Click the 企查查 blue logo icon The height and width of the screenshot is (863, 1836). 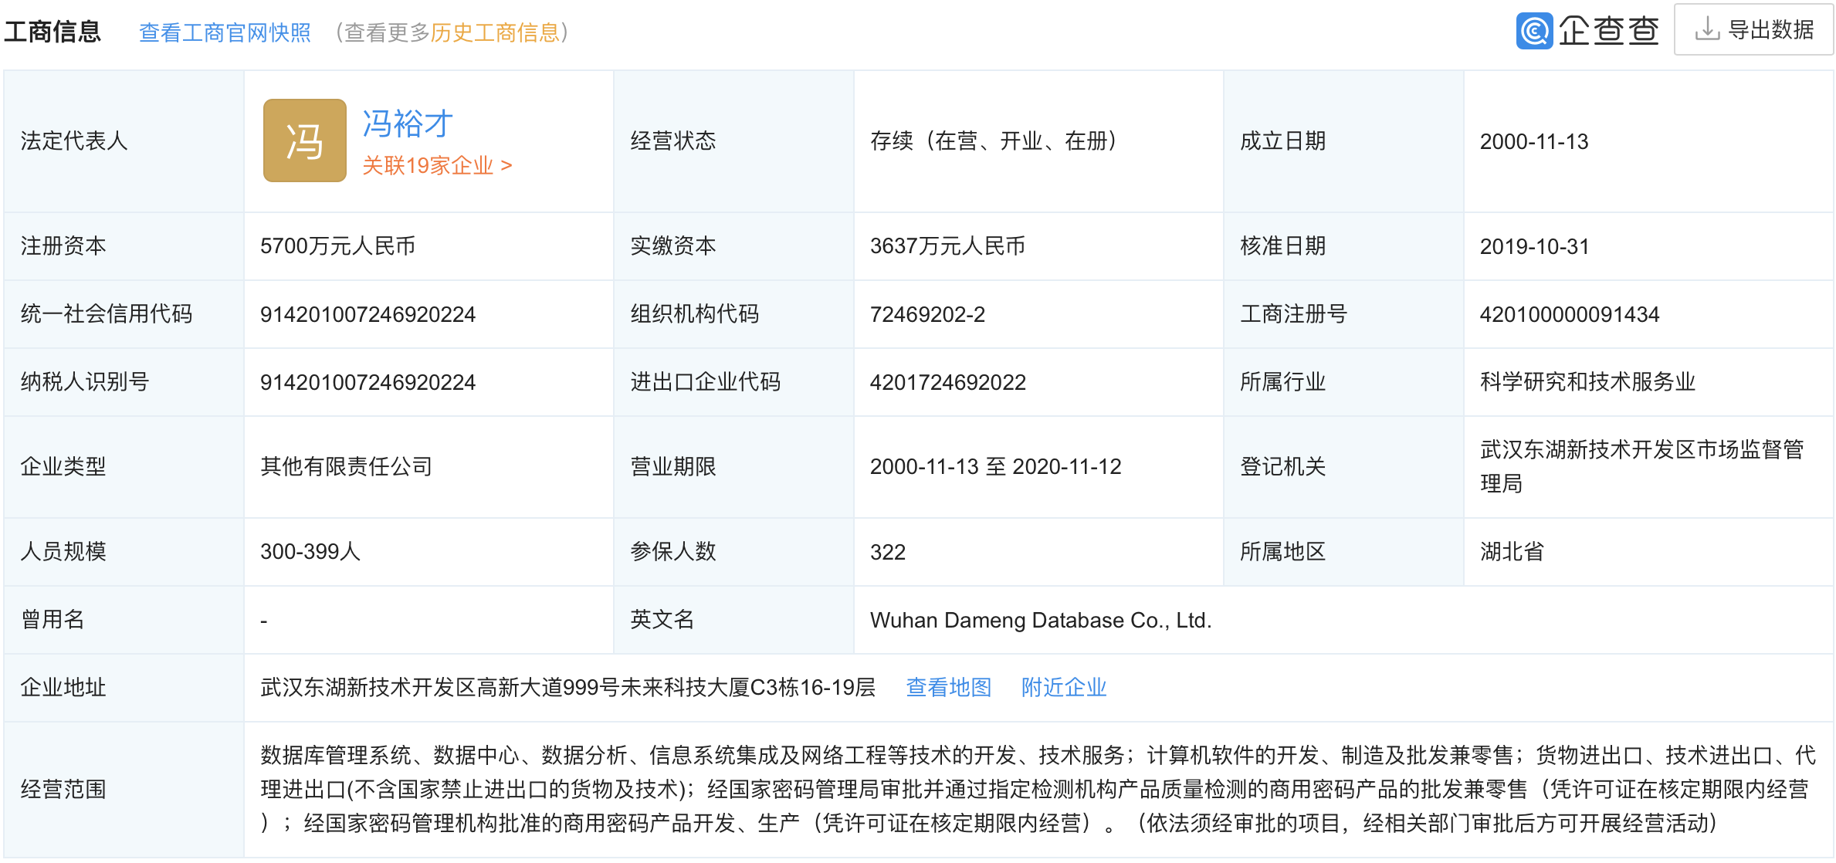click(1536, 32)
